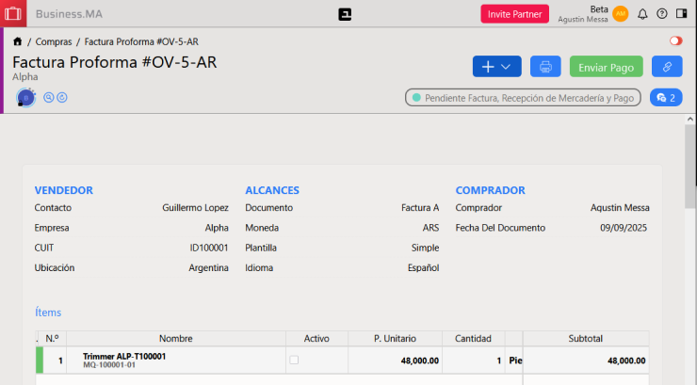Click the Nombre column header
Viewport: 697px width, 385px height.
(175, 338)
